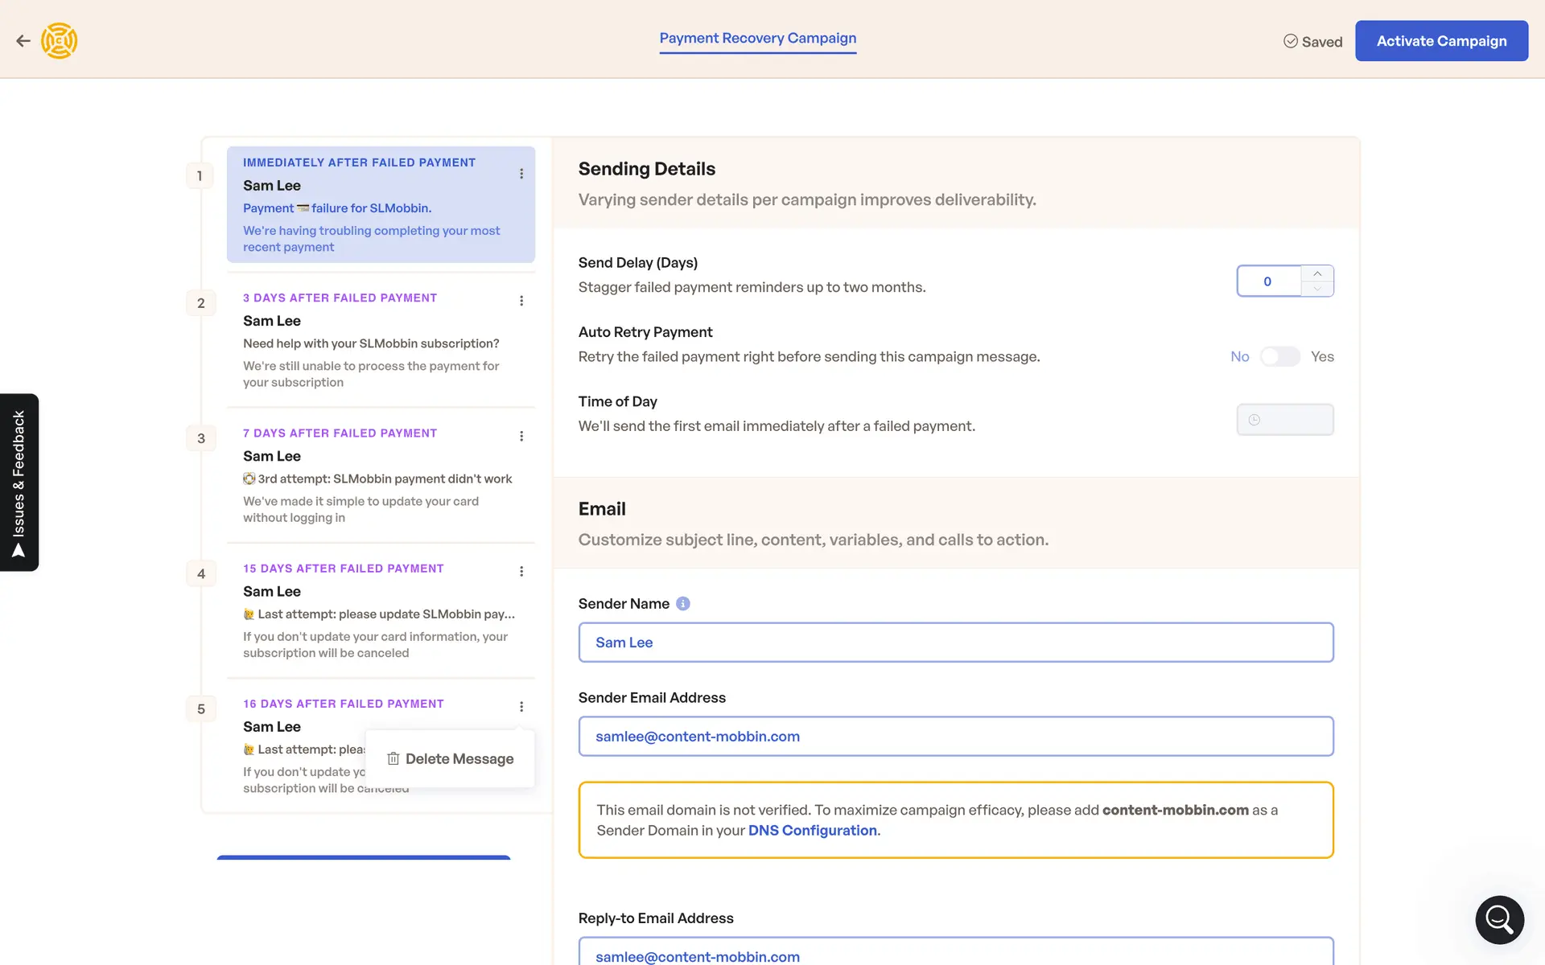The image size is (1545, 965).
Task: Click Sender Name info icon
Action: click(x=683, y=604)
